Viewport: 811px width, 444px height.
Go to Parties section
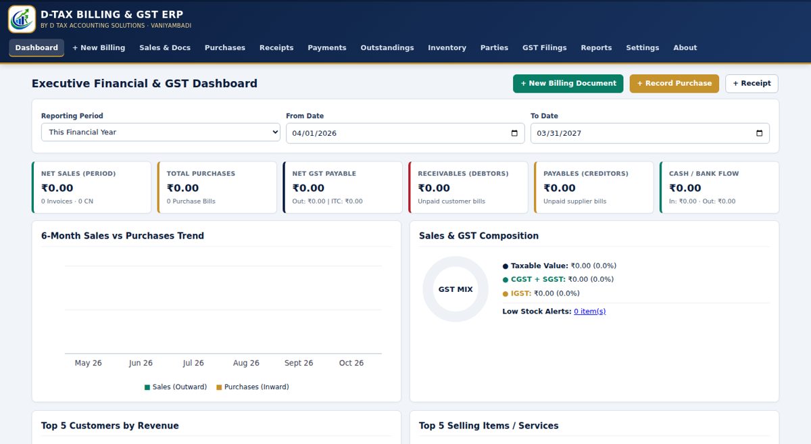click(x=494, y=48)
